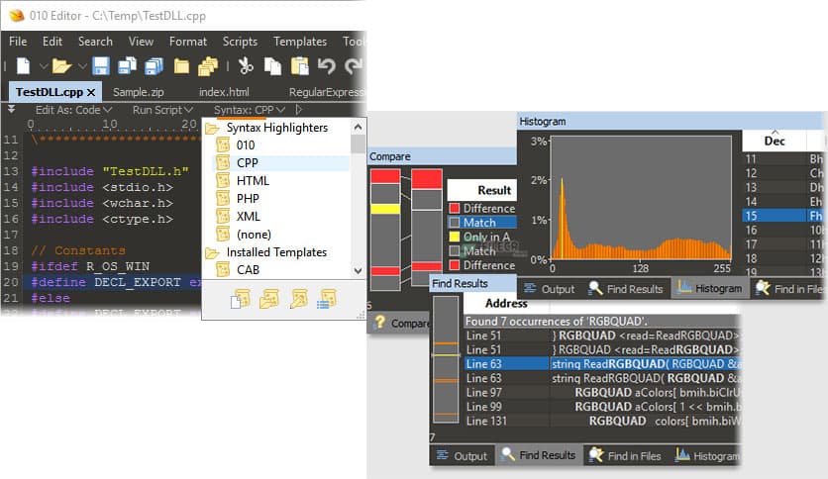
Task: Click the Compare tab with question icon
Action: 401,323
